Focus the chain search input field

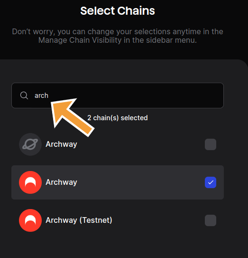tap(118, 96)
